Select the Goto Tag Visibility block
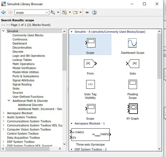The image size is (166, 157). 90,85
